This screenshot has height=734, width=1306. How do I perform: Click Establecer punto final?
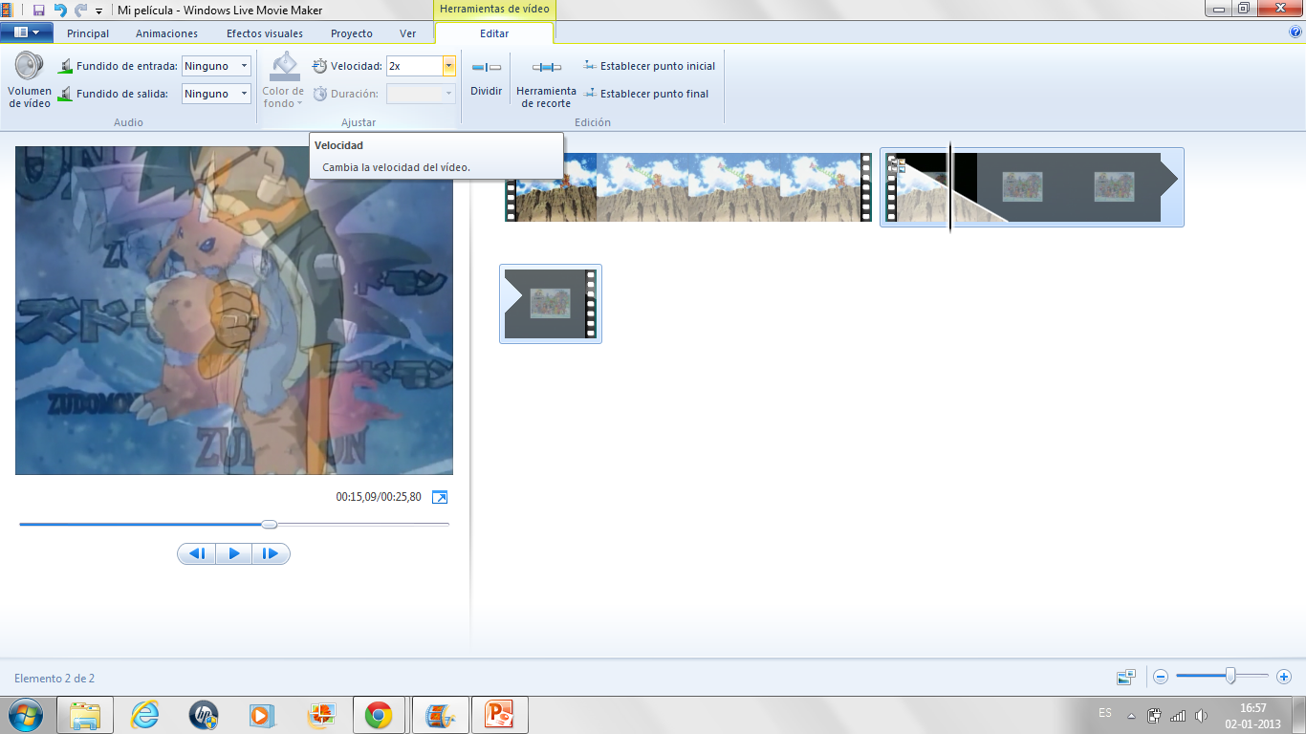click(x=646, y=94)
